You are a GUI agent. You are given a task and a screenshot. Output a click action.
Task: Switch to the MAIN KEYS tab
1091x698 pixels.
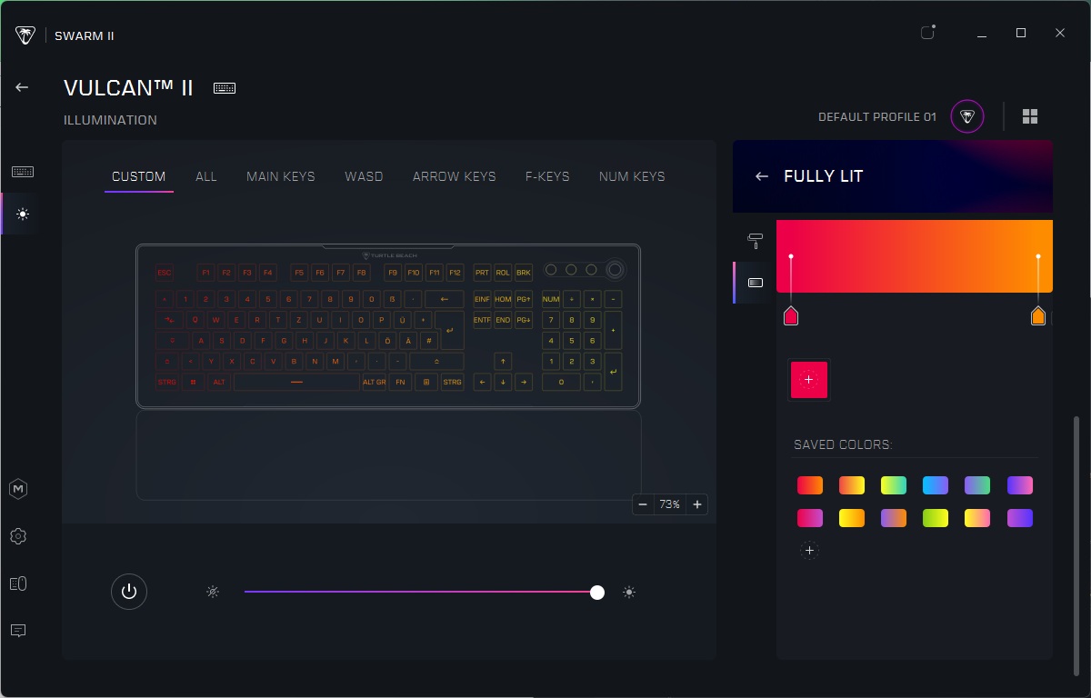coord(281,176)
